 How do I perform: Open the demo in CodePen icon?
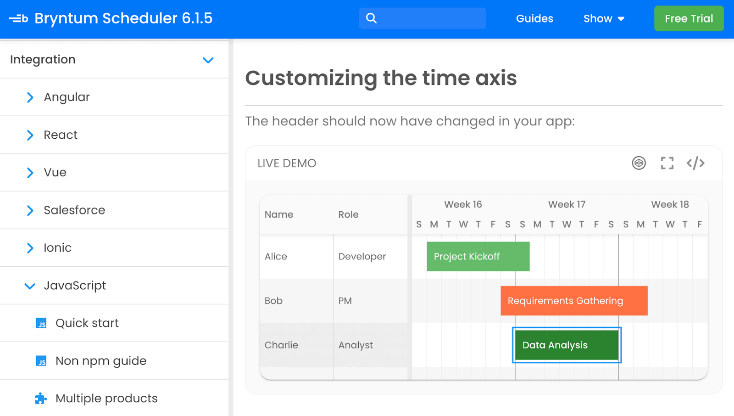[x=639, y=163]
